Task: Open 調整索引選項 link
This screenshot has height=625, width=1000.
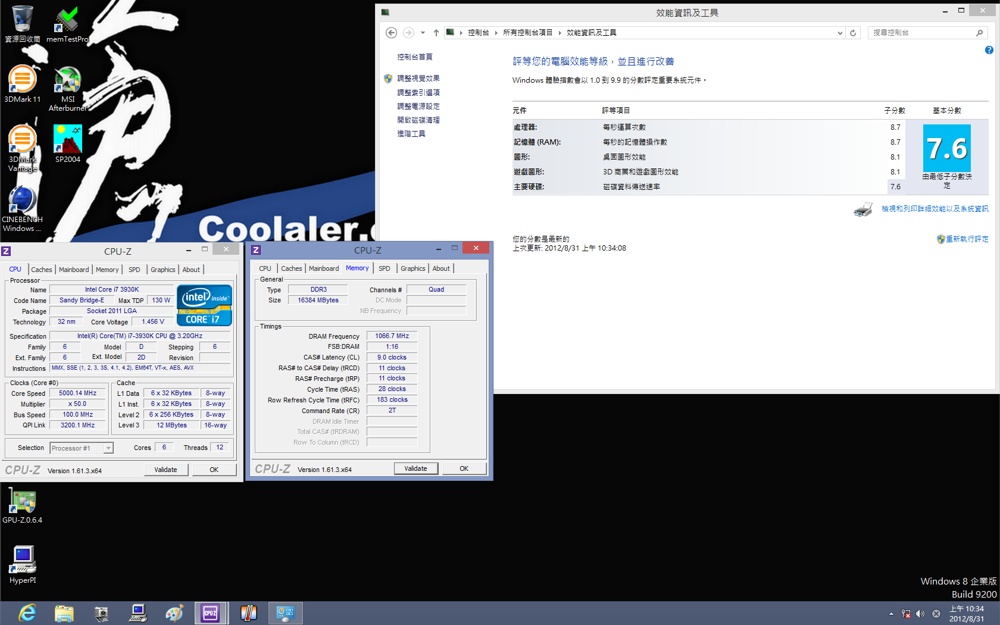Action: (x=418, y=93)
